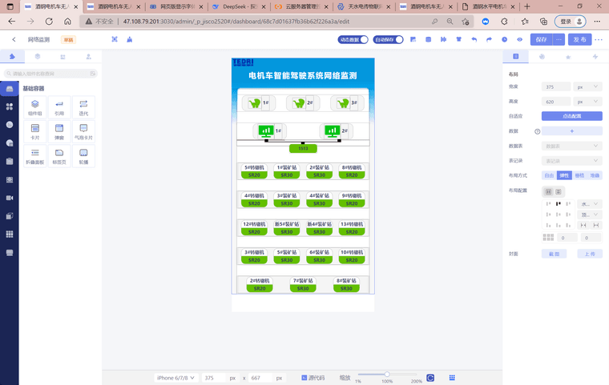Image resolution: width=609 pixels, height=385 pixels.
Task: Open the iPhone 6/7/8 device dropdown
Action: pos(176,377)
